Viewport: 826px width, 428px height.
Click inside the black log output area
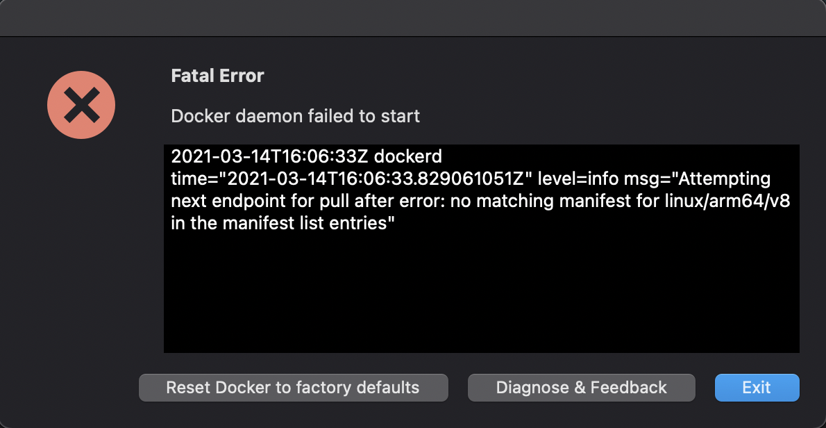point(479,278)
